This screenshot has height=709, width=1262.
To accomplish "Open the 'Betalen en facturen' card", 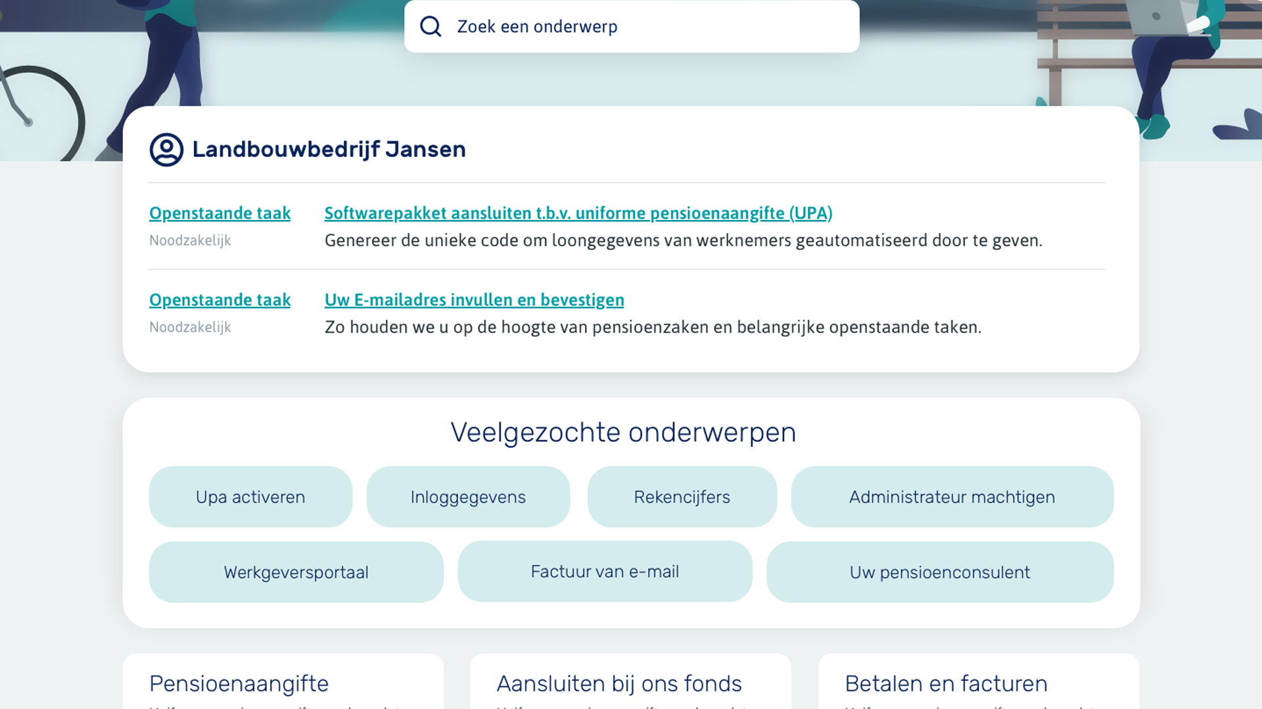I will click(x=946, y=683).
